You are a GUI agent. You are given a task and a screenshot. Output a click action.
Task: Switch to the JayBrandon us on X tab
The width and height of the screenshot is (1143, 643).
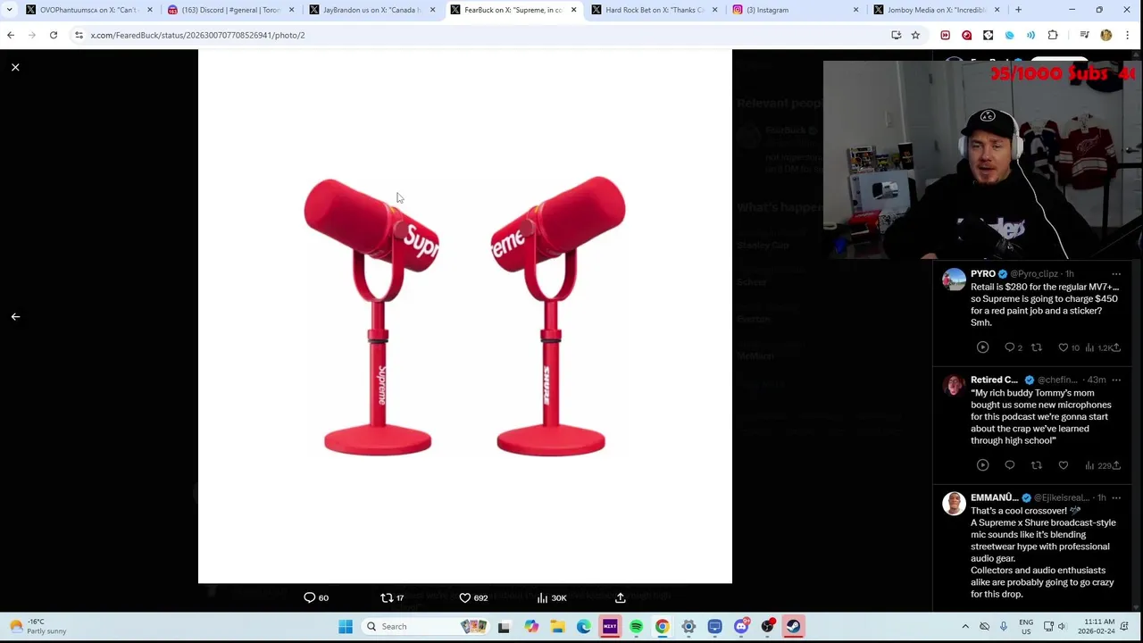click(x=371, y=10)
